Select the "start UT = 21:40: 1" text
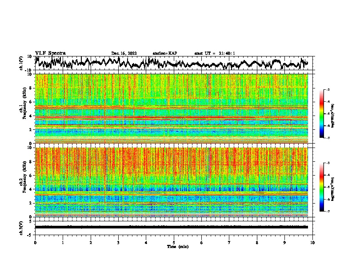The image size is (352, 272). [x=215, y=53]
